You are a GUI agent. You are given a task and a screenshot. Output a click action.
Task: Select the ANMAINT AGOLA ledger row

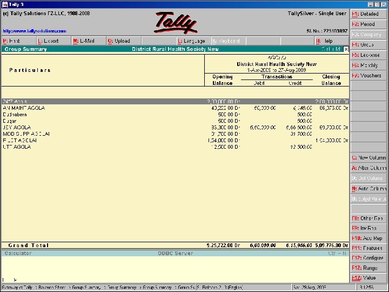point(175,108)
